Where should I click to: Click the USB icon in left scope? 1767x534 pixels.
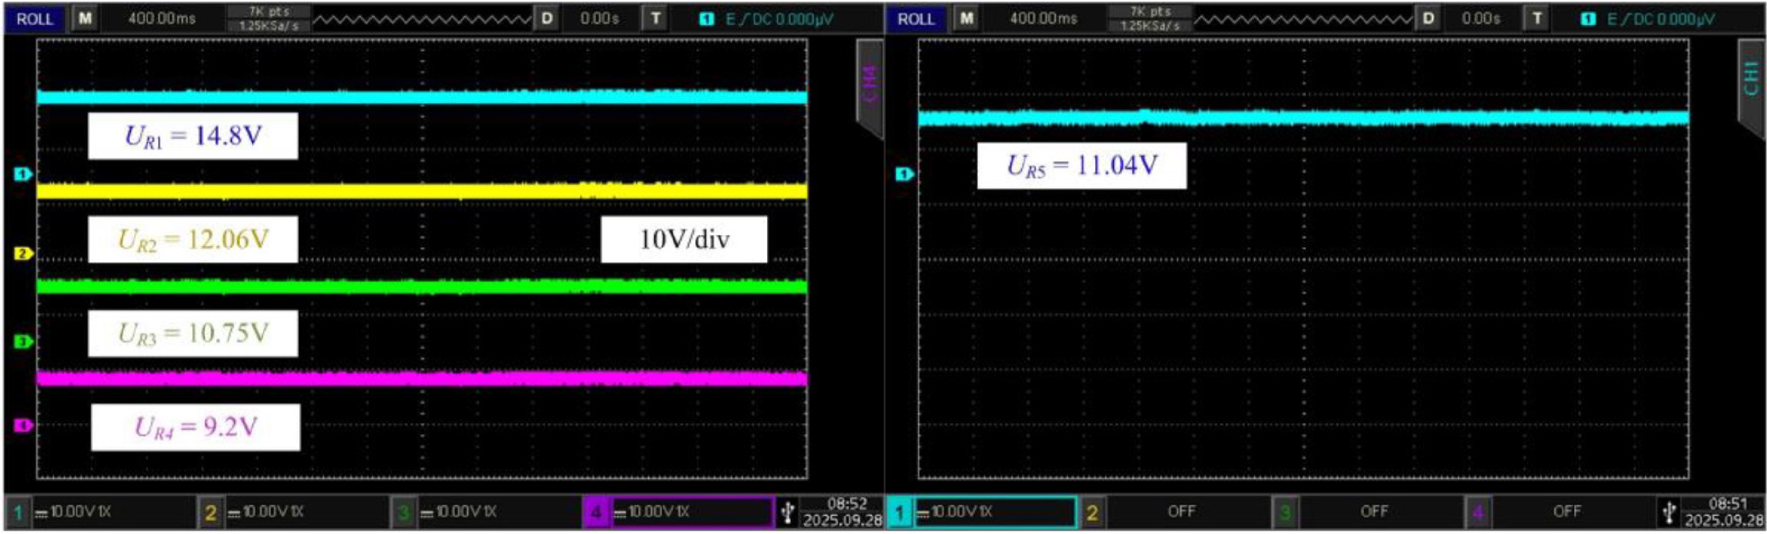[788, 512]
